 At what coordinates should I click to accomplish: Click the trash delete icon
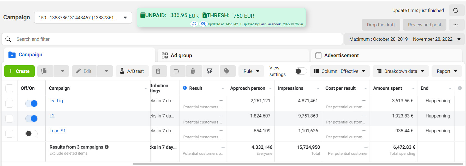tap(193, 71)
